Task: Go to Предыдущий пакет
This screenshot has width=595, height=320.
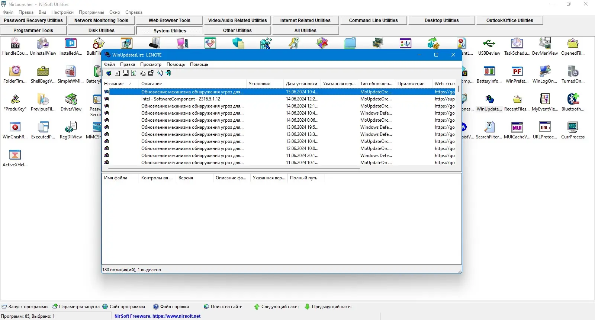Action: [x=328, y=307]
